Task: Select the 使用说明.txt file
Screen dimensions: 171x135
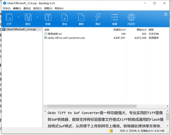Action: [x=55, y=34]
